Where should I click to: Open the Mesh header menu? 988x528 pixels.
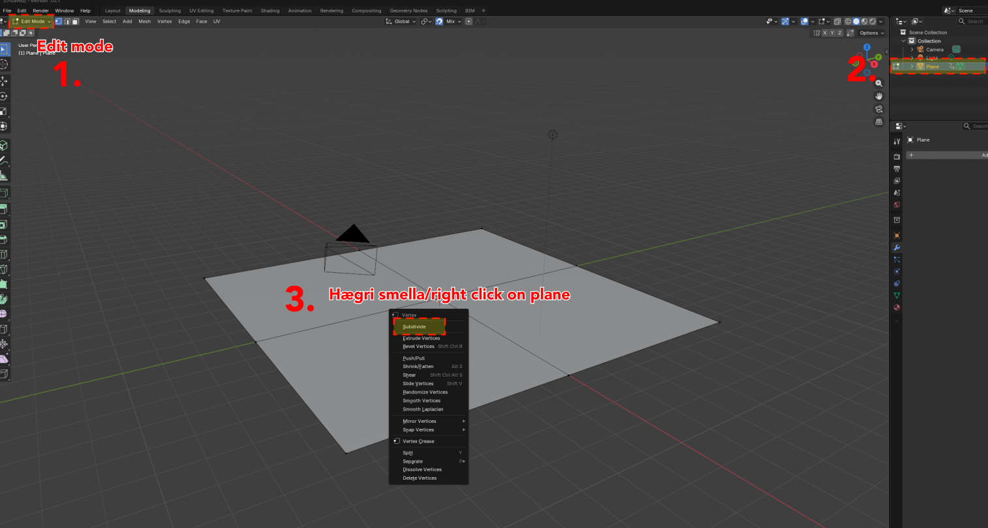coord(144,22)
